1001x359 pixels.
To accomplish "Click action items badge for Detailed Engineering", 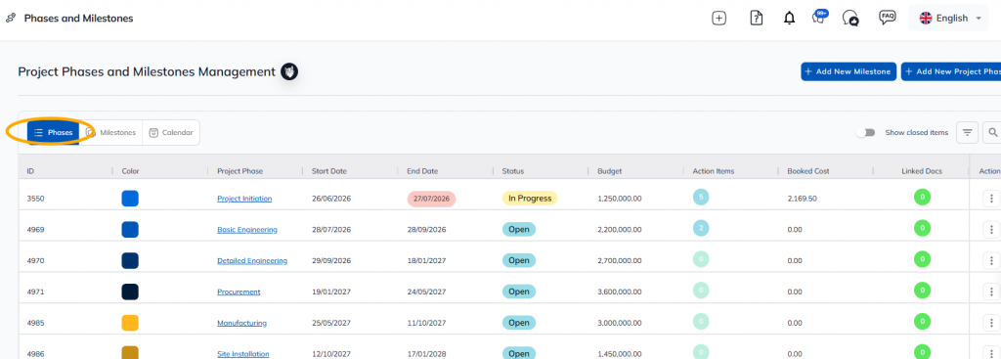I will point(701,259).
